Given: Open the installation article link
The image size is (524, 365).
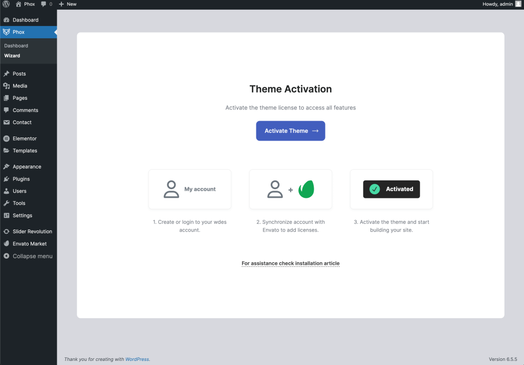Looking at the screenshot, I should coord(290,263).
